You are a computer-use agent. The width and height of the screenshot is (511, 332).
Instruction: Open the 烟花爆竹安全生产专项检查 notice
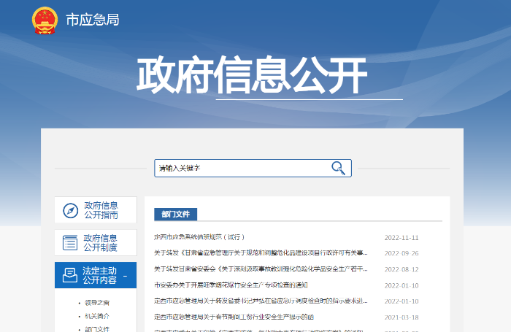pyautogui.click(x=231, y=285)
